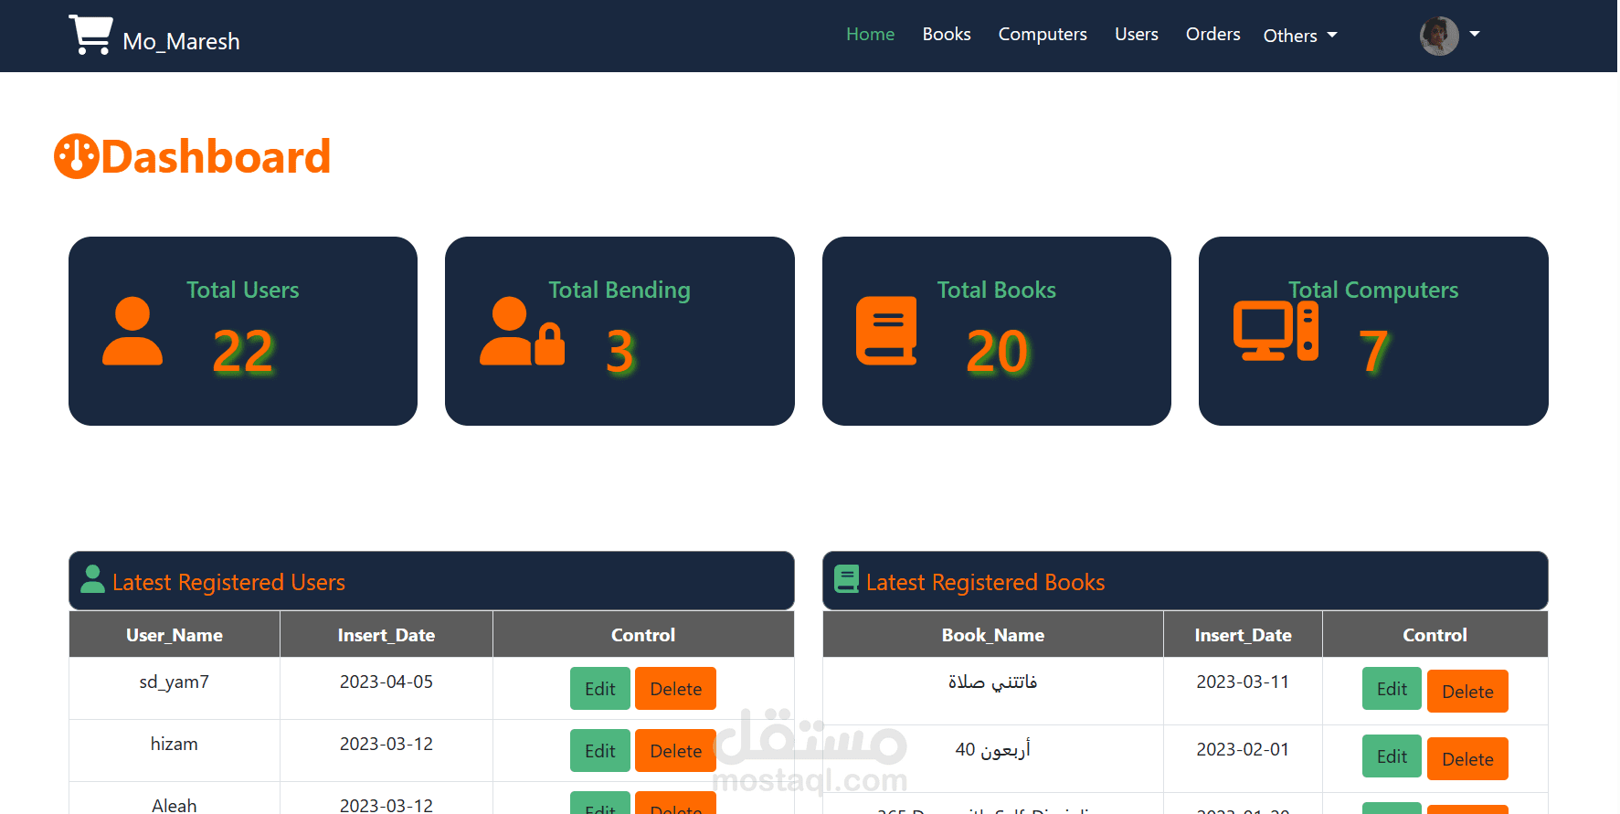The height and width of the screenshot is (814, 1620).
Task: Edit the sd_yam7 user
Action: (600, 689)
